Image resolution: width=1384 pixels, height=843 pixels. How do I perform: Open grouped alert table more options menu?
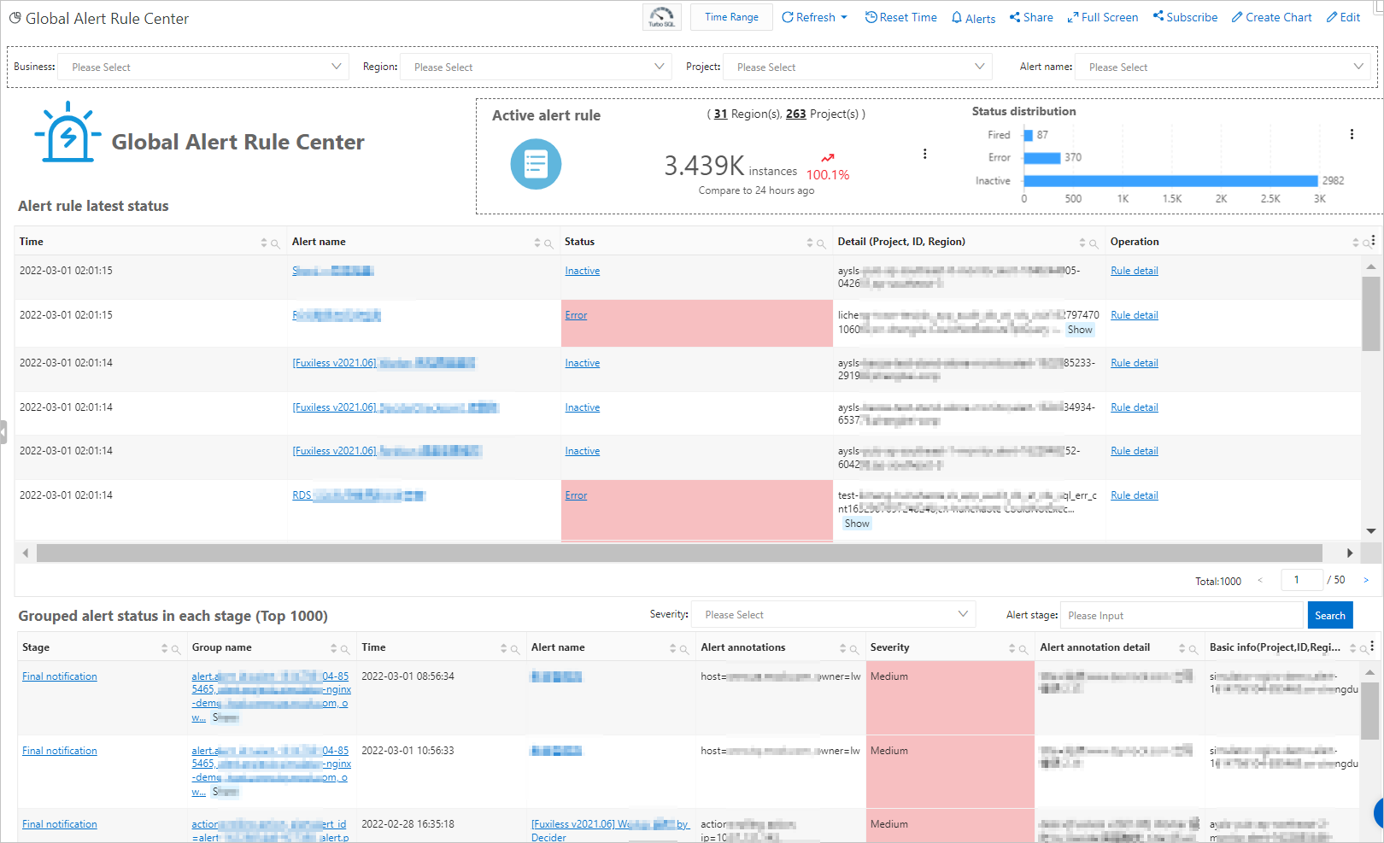coord(1373,647)
